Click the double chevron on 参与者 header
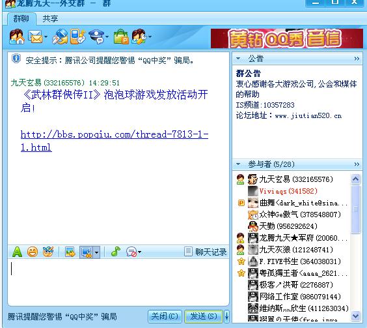The image size is (367, 328). pyautogui.click(x=357, y=164)
